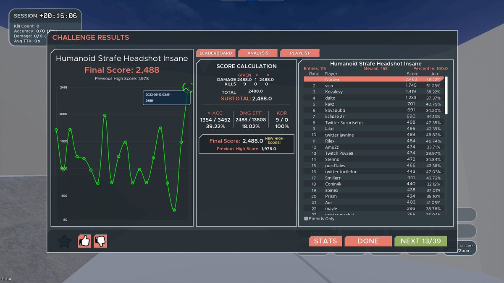Image resolution: width=504 pixels, height=283 pixels.
Task: Select Eclipse 27 leaderboard row
Action: tap(373, 116)
